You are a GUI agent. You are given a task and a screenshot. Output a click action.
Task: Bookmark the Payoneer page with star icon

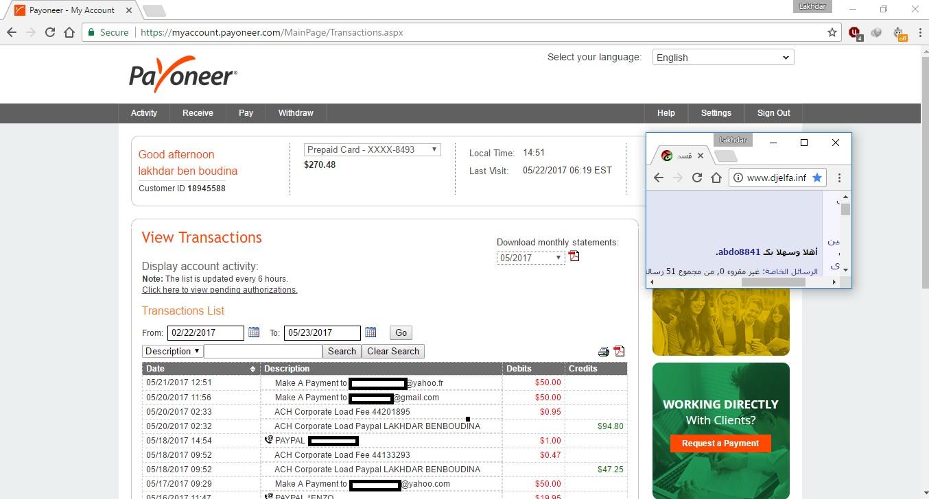coord(832,32)
